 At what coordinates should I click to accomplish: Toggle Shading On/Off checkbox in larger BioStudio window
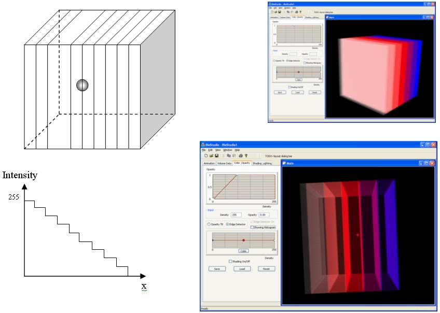pos(230,262)
